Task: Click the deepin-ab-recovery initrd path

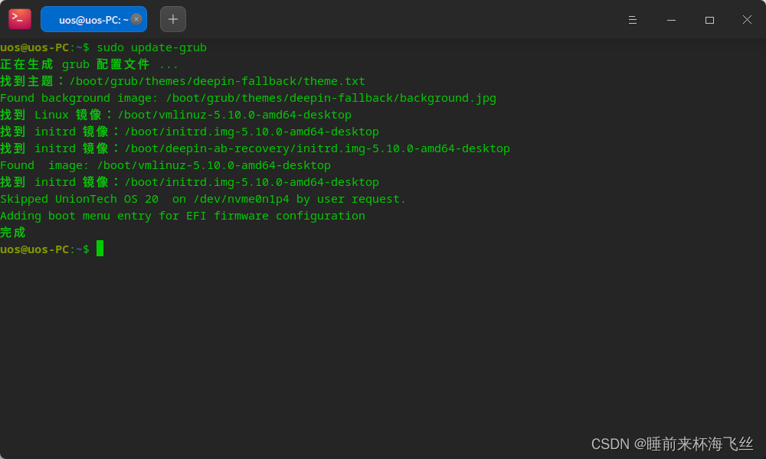Action: coord(317,148)
